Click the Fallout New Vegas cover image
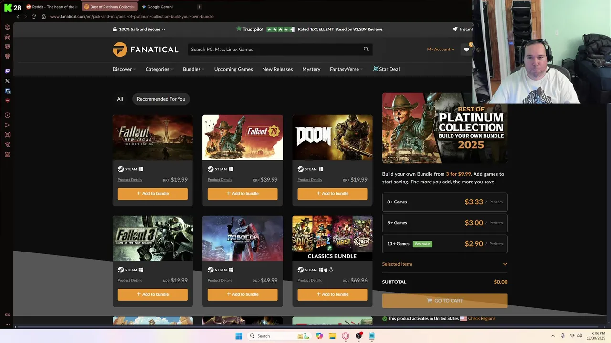 coord(153,137)
